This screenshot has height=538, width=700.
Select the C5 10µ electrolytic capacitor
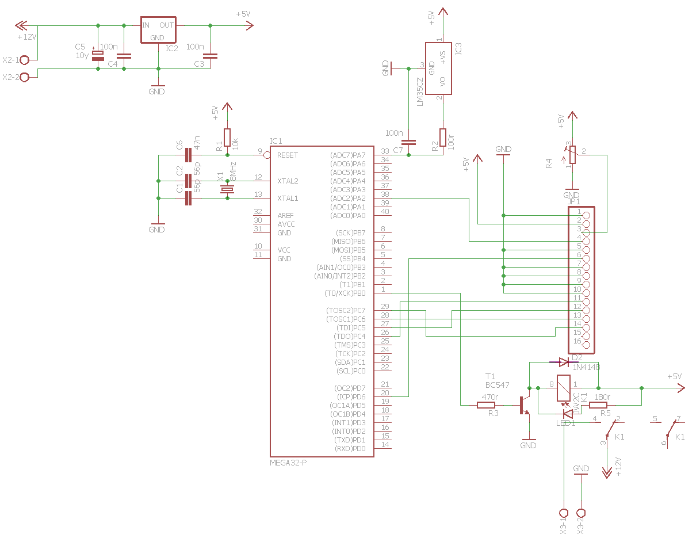pos(98,55)
